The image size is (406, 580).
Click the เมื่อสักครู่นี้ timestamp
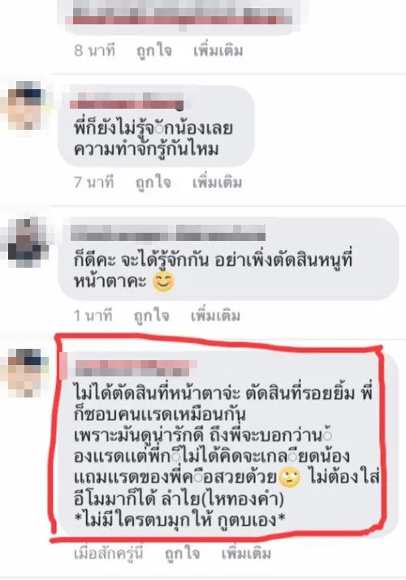(109, 554)
